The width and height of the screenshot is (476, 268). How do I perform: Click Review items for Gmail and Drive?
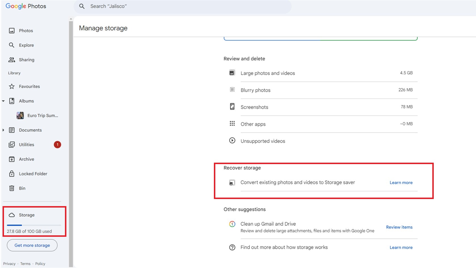(x=399, y=227)
